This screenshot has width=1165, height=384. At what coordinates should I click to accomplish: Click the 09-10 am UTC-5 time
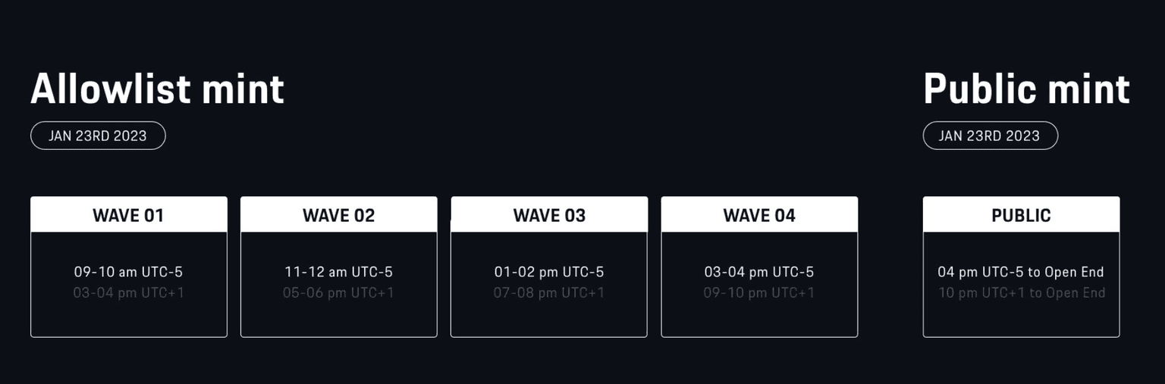[128, 272]
